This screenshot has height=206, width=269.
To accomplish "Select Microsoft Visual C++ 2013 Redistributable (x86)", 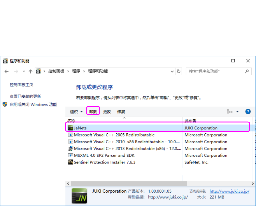I will tap(127, 148).
